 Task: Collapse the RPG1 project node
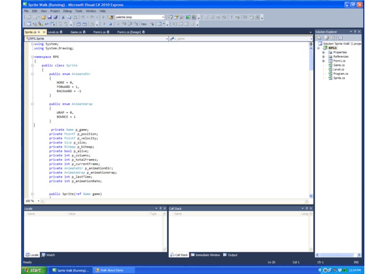318,48
